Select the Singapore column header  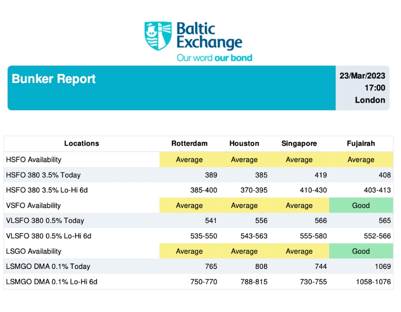(x=299, y=144)
